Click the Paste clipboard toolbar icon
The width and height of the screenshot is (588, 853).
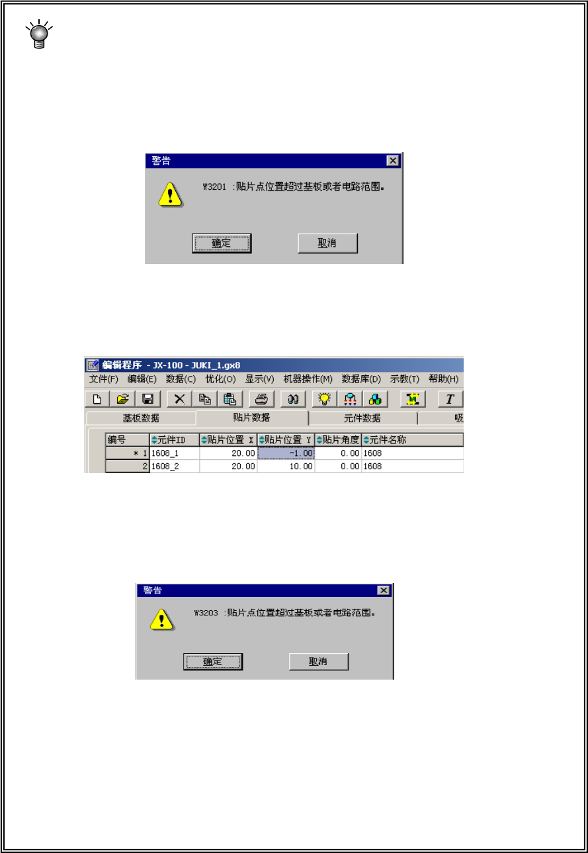click(x=230, y=399)
